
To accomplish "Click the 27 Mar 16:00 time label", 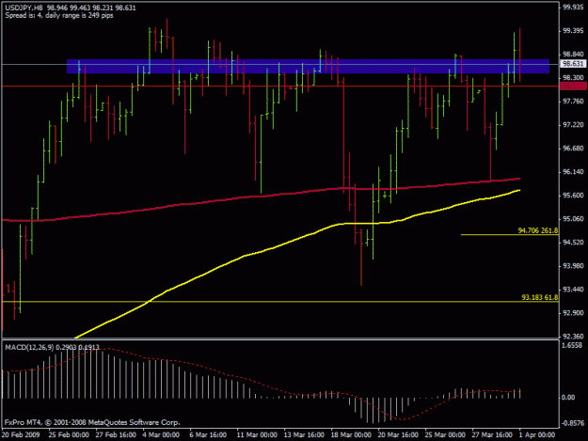I will tap(492, 435).
